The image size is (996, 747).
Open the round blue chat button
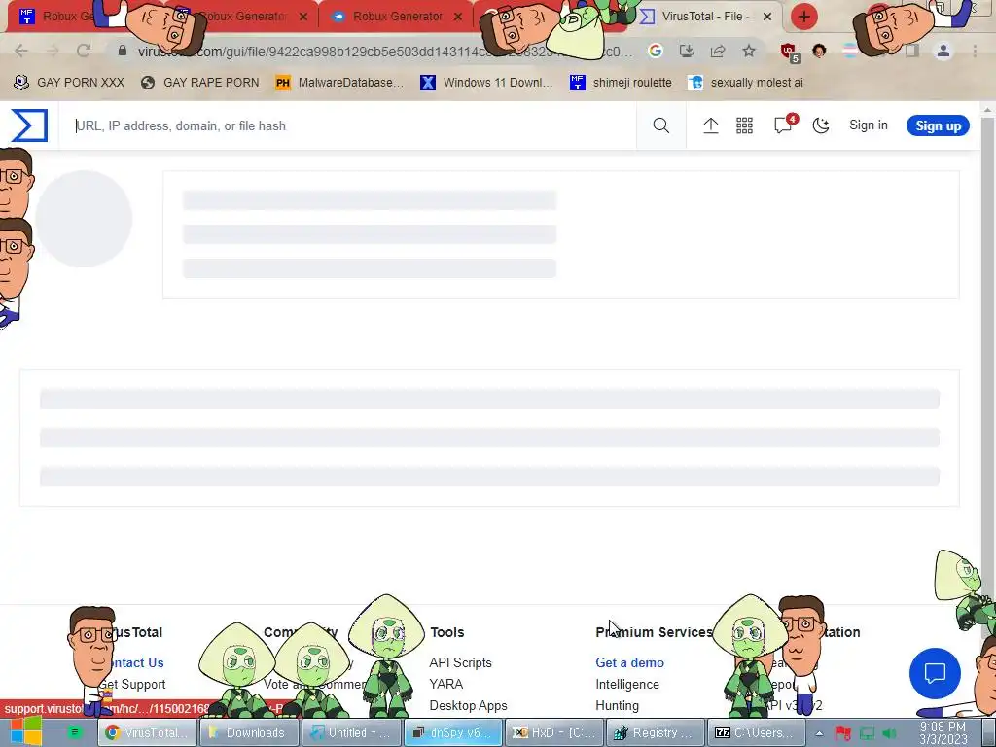[935, 673]
